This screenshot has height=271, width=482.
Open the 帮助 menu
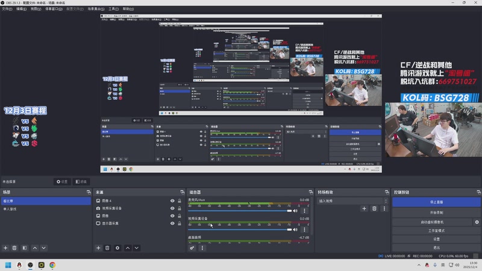(x=128, y=9)
